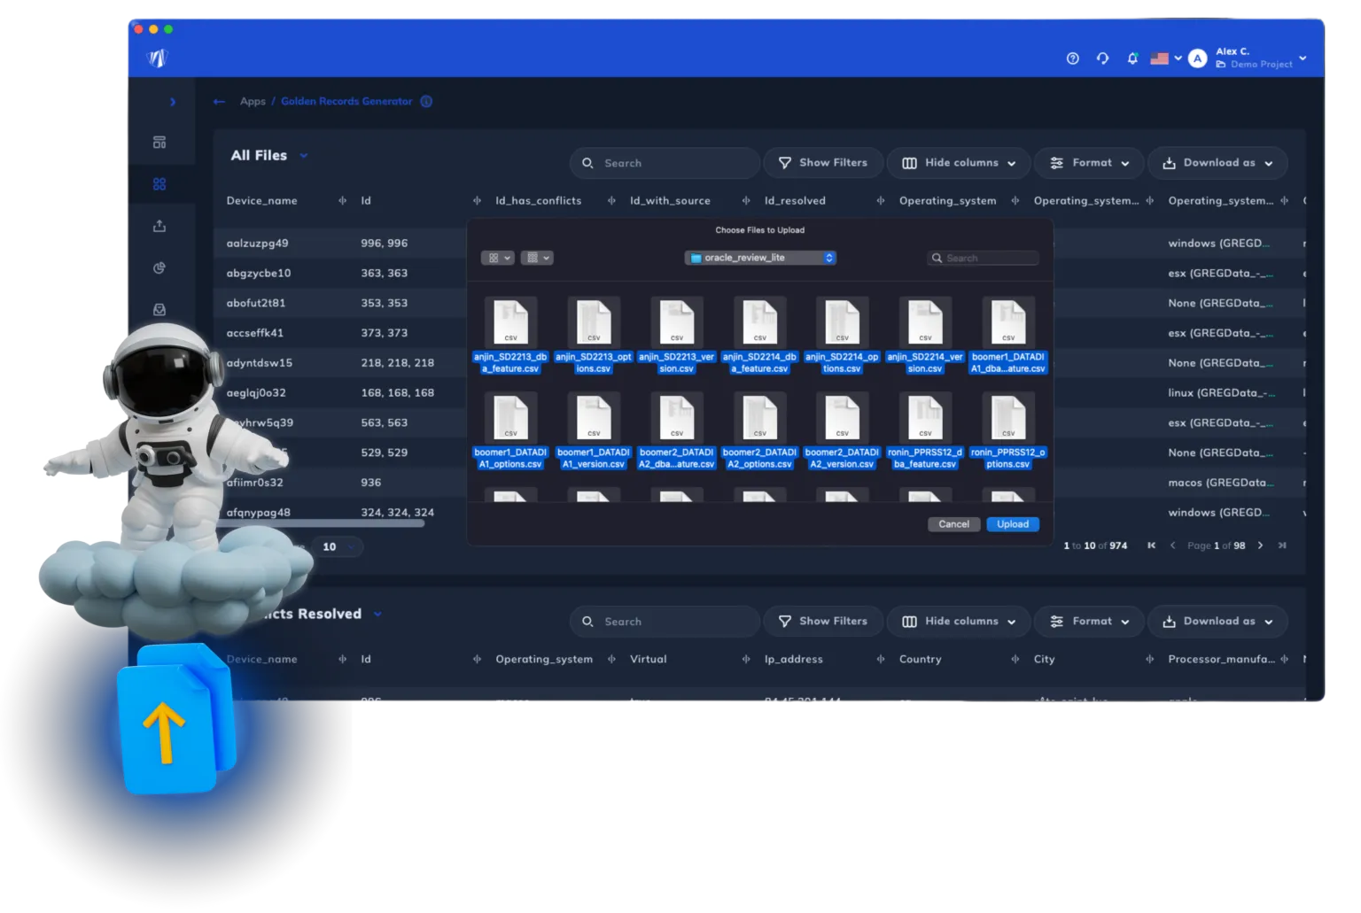Click the upload icon in left sidebar
1361x913 pixels.
click(x=159, y=226)
